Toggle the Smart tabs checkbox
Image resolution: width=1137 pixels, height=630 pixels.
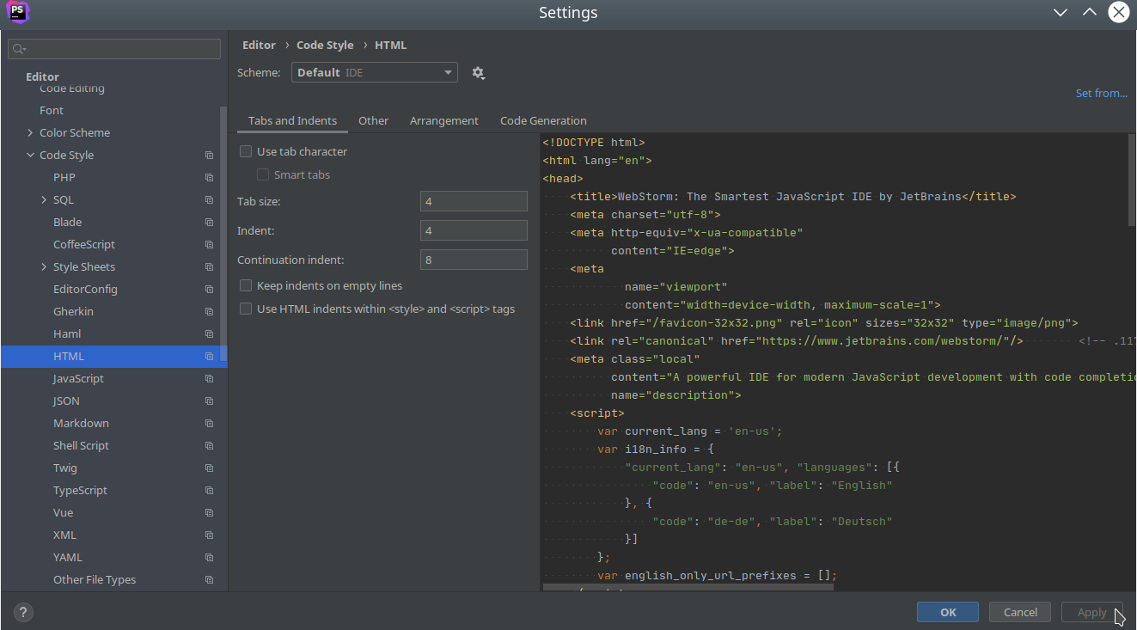tap(263, 174)
